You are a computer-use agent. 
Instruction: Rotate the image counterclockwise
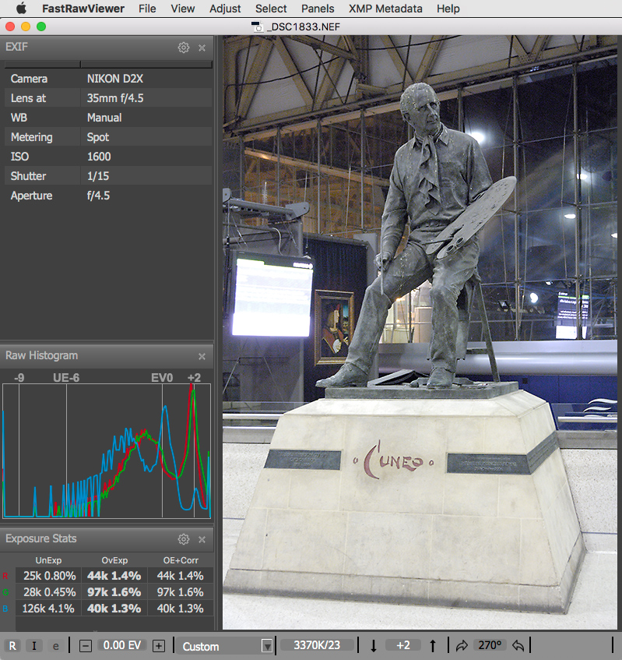pyautogui.click(x=518, y=646)
